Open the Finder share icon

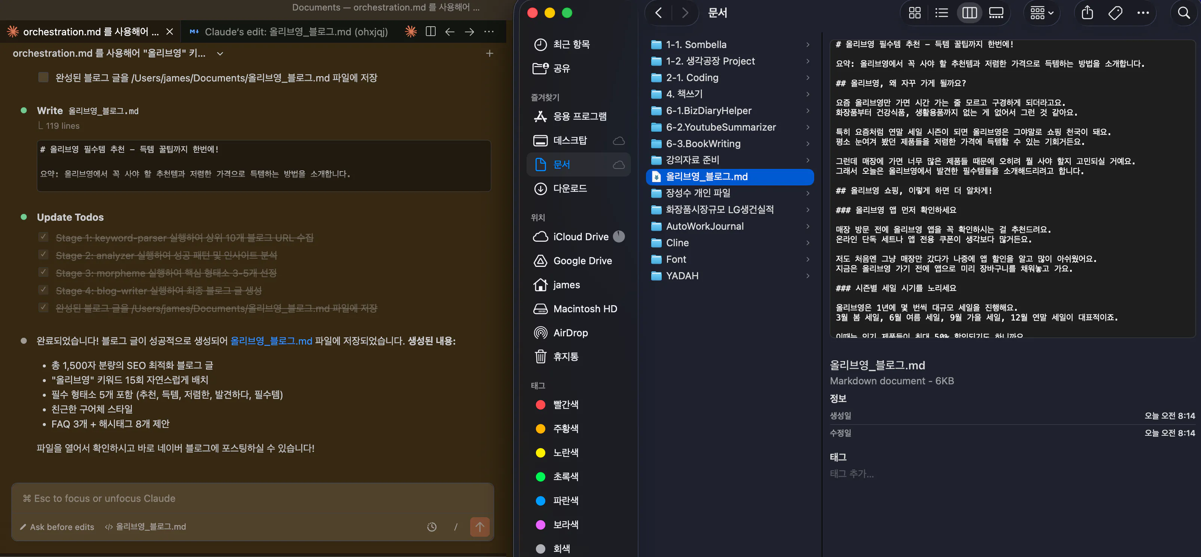click(x=1087, y=13)
